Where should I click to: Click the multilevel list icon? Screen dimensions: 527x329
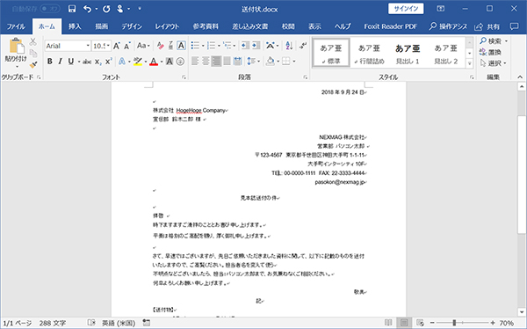(227, 46)
